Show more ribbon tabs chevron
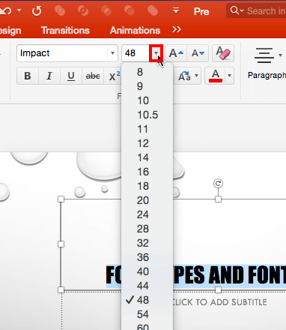The height and width of the screenshot is (330, 286). coord(177,30)
